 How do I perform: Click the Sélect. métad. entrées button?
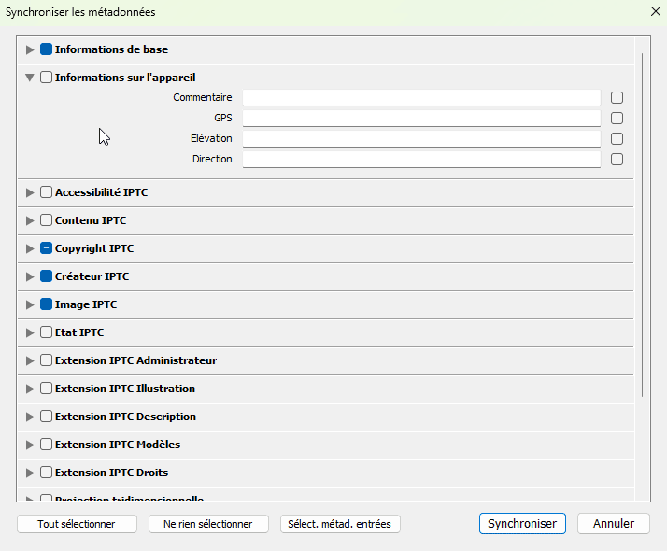[340, 524]
